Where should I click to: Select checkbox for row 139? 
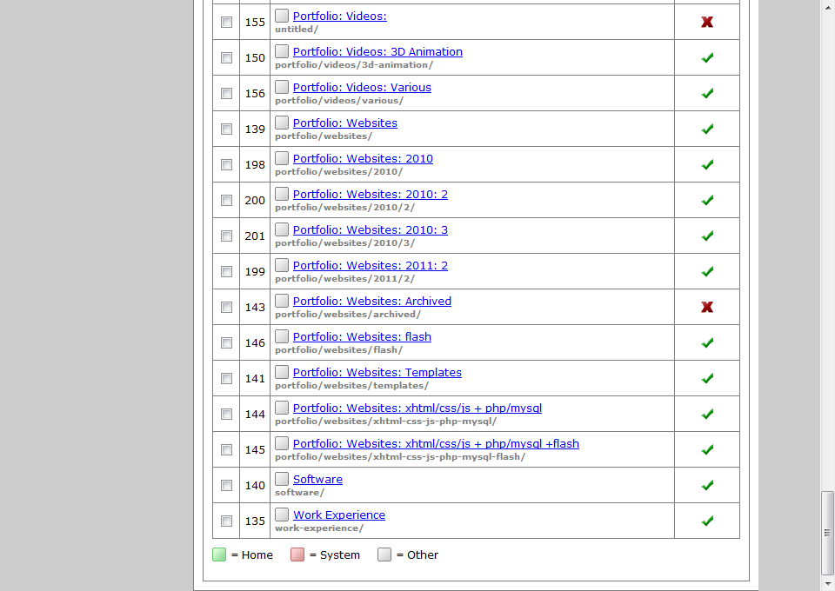tap(226, 129)
